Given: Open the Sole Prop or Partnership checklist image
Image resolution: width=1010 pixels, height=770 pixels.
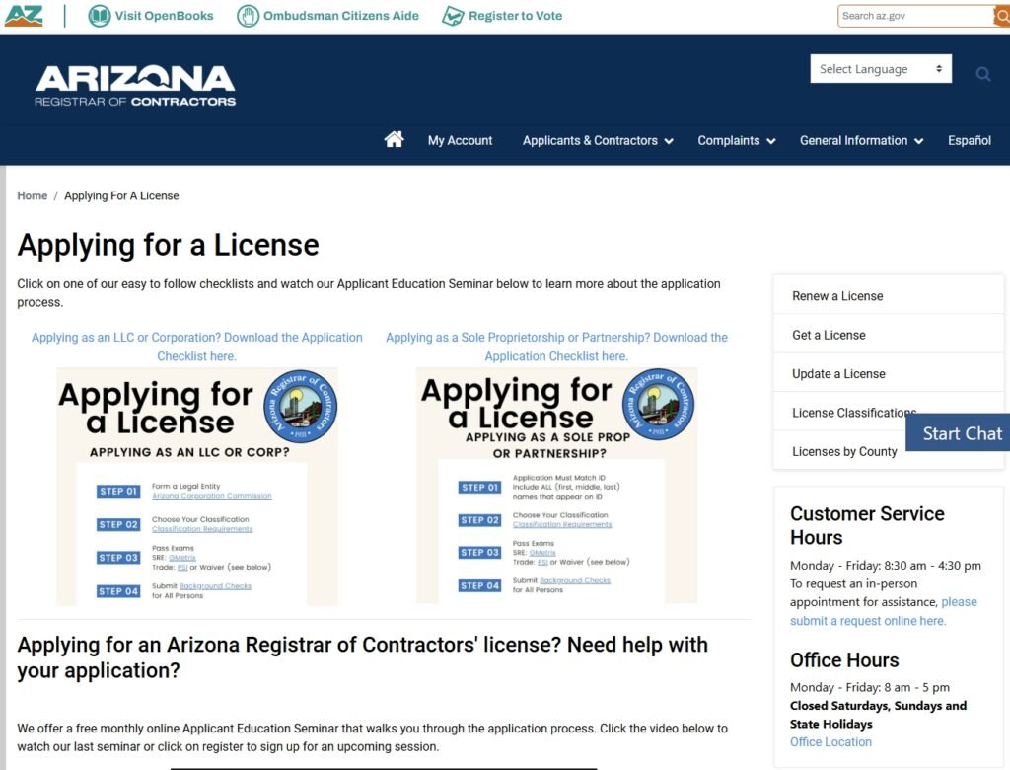Looking at the screenshot, I should coord(556,485).
